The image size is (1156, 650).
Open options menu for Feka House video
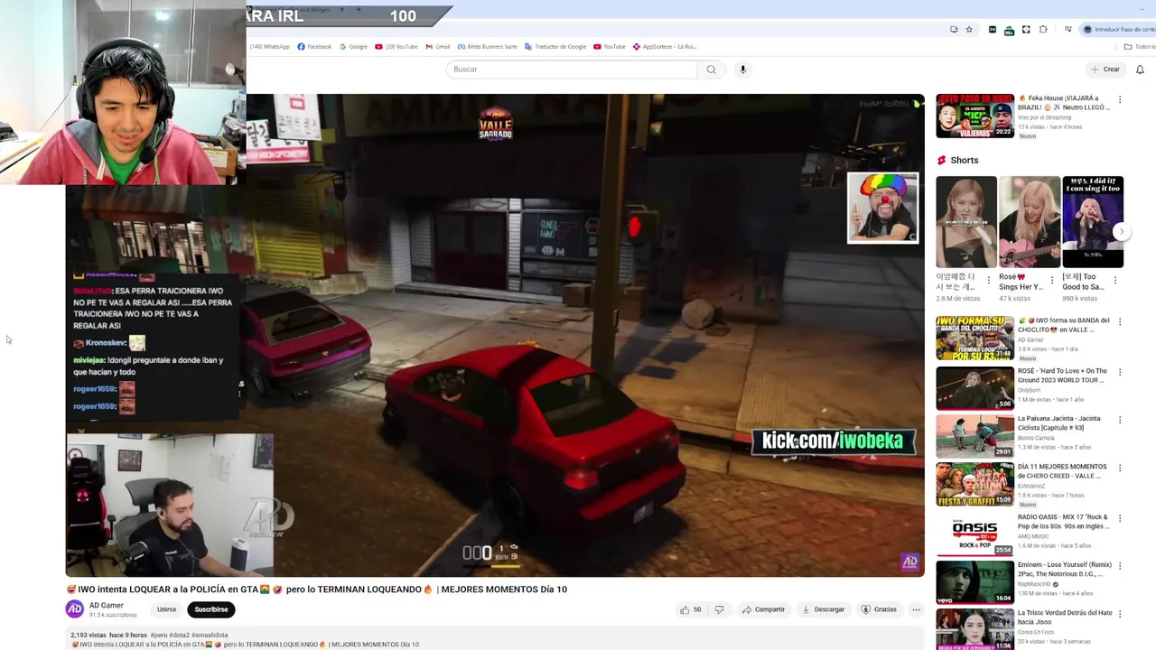[x=1120, y=99]
